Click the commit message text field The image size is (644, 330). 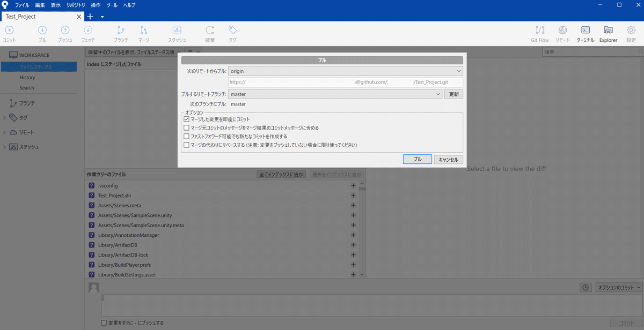coord(371,305)
